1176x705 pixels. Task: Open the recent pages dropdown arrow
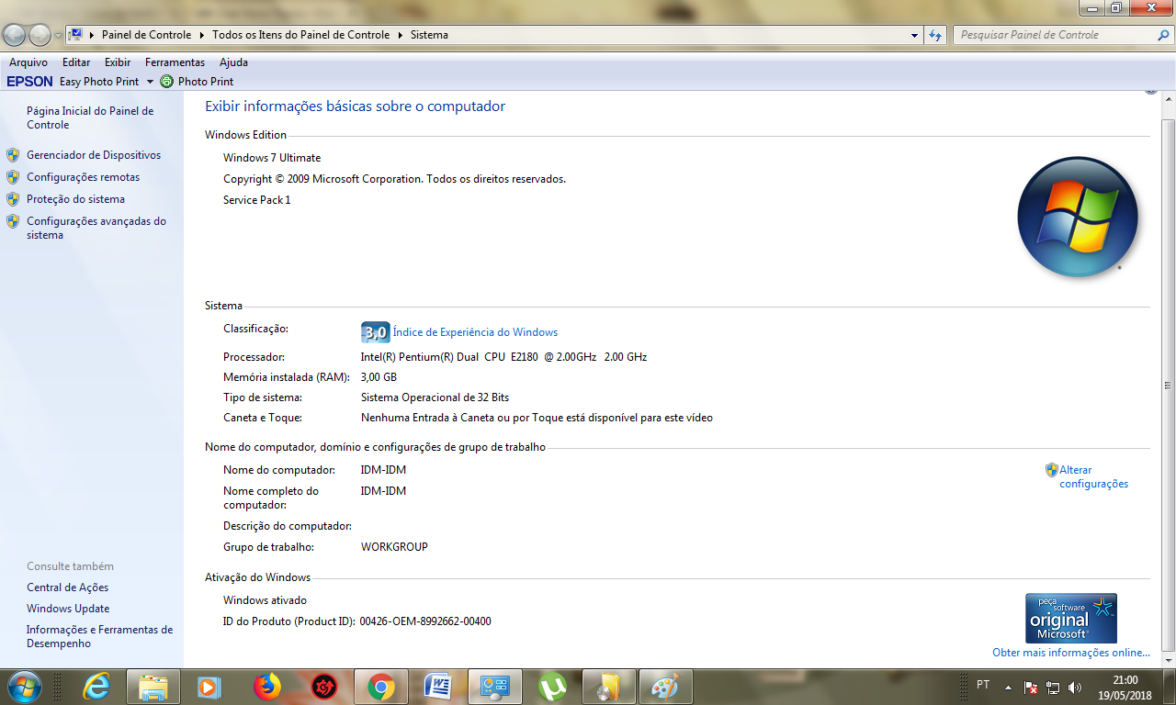(x=59, y=36)
